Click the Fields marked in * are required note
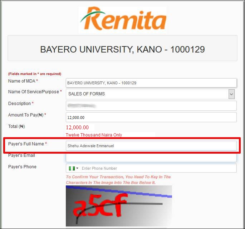Viewport: 245px width, 229px height. pos(35,74)
